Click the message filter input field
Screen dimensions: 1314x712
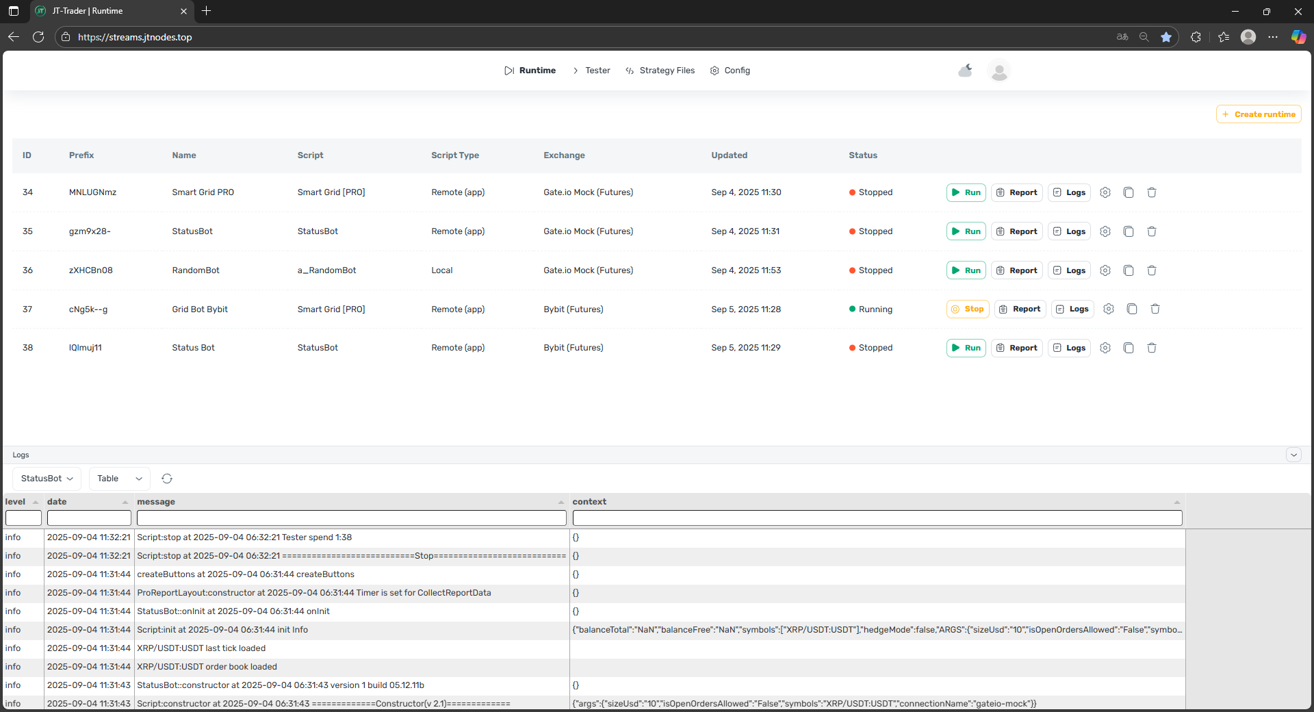(351, 518)
